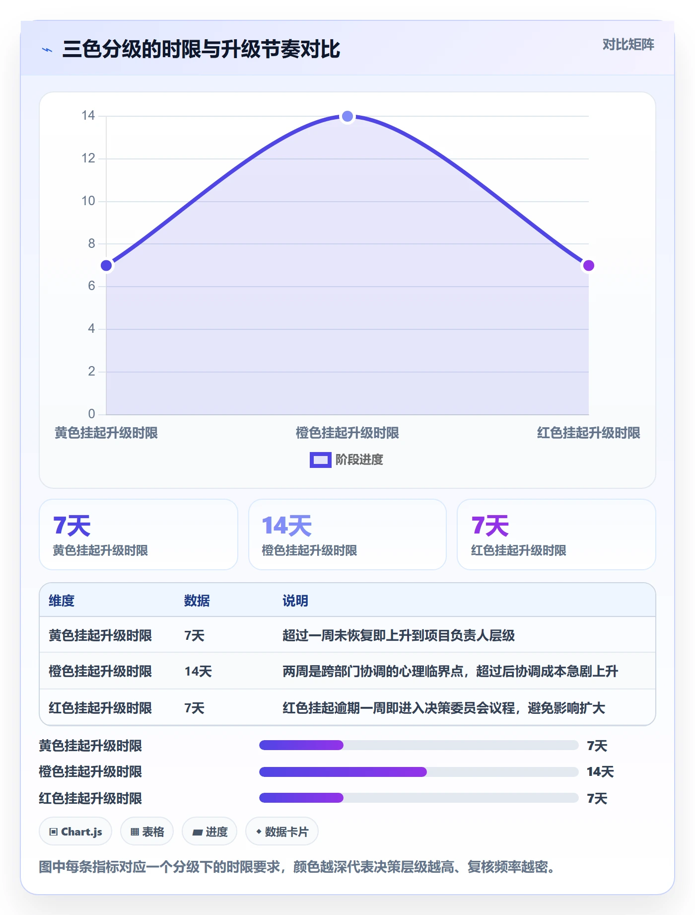The height and width of the screenshot is (915, 695).
Task: Click the 红色挂起升级时限 table row
Action: click(347, 707)
